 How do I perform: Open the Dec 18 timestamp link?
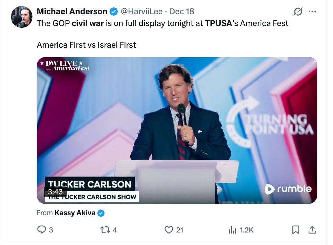(x=182, y=12)
